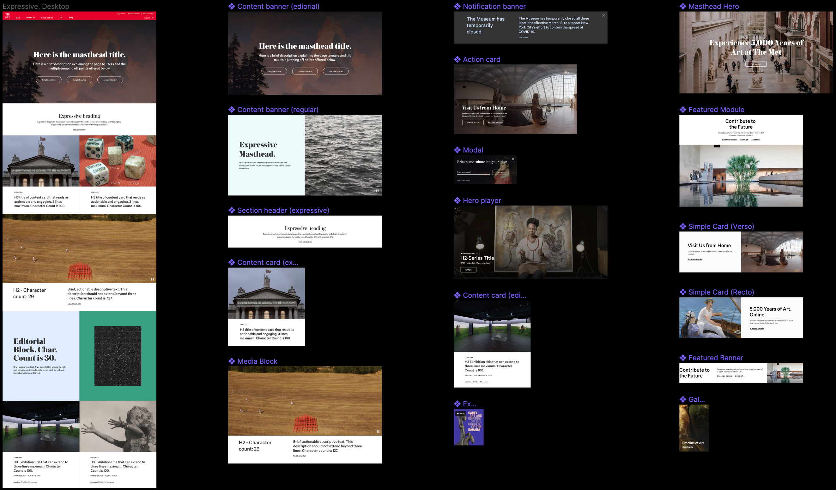
Task: Click the Enter your email field
Action: click(473, 172)
